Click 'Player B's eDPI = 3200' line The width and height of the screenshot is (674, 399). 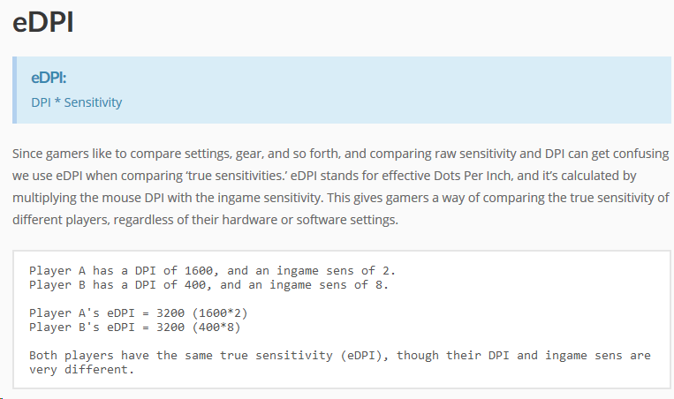(x=134, y=327)
